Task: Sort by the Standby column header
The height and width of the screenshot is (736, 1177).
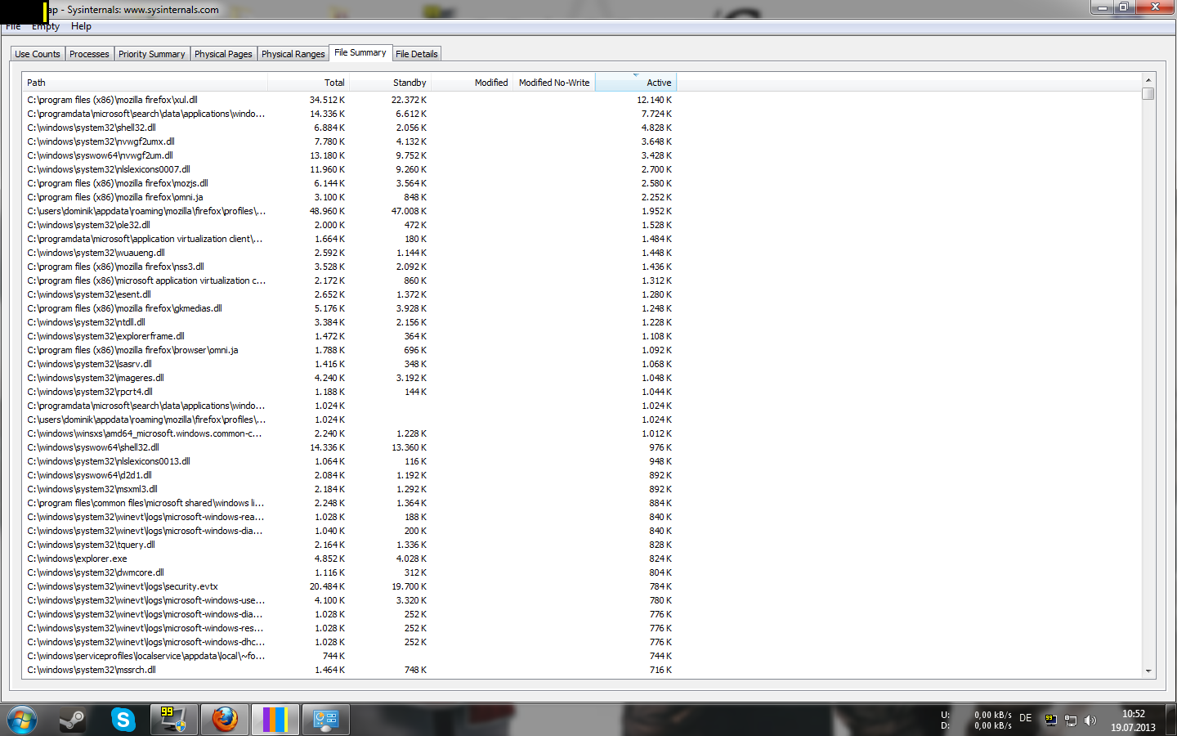Action: [x=390, y=83]
